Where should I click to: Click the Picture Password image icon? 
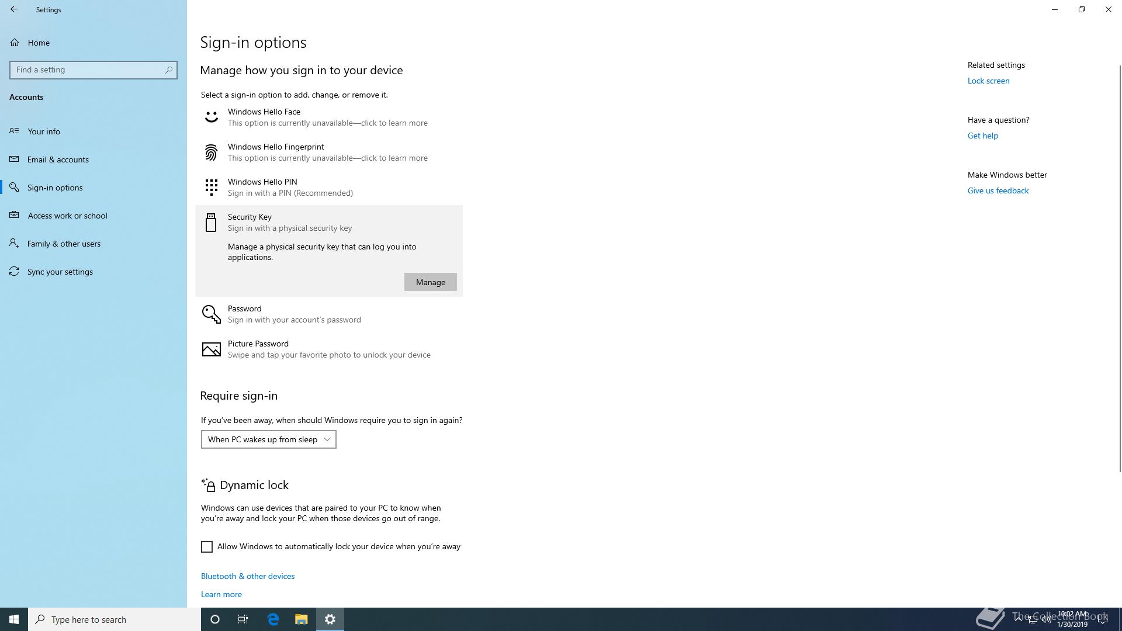coord(211,349)
